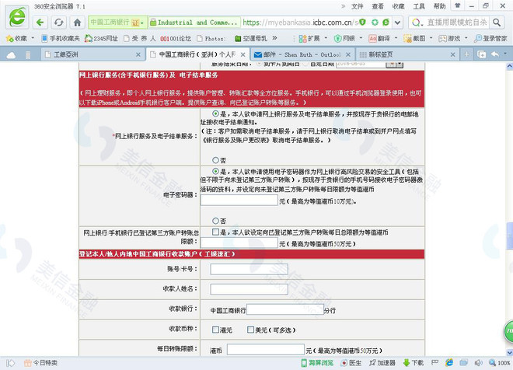Image resolution: width=513 pixels, height=370 pixels.
Task: Open the security shield icon in address bar
Action: pos(362,23)
